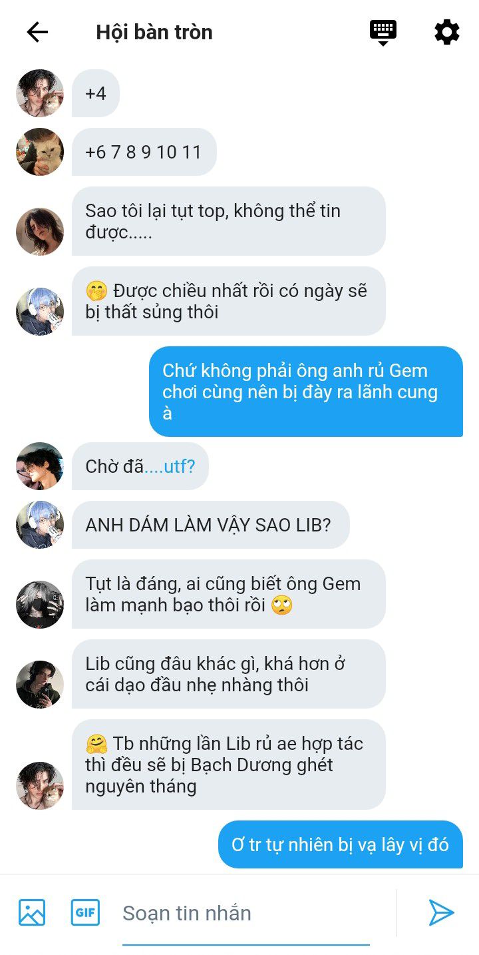This screenshot has width=479, height=955.
Task: Tap the blue-haired avatar beside "ANH DÁM LÀM VẬY SAO LIB?"
Action: coord(40,525)
